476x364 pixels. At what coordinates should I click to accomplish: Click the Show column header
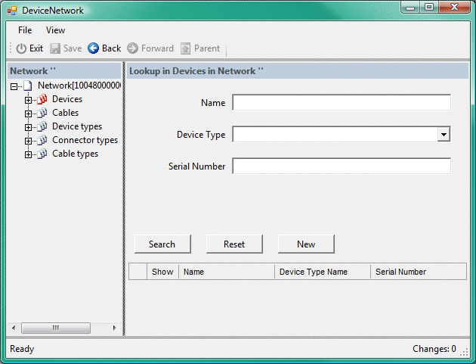[x=162, y=272]
